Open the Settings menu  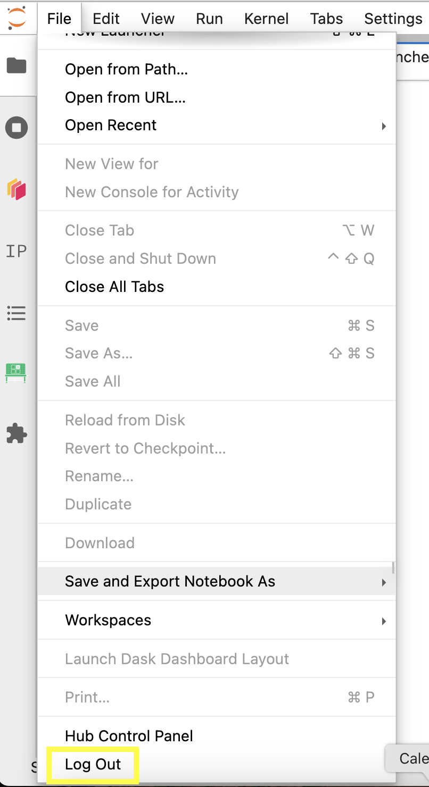tap(393, 18)
